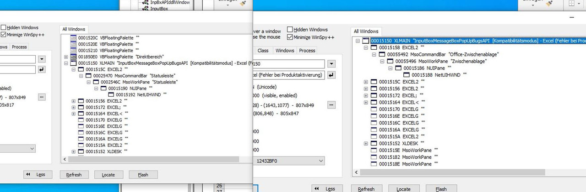Click window icon of 00015190 NUIPane row
This screenshot has width=586, height=192.
tap(103, 88)
